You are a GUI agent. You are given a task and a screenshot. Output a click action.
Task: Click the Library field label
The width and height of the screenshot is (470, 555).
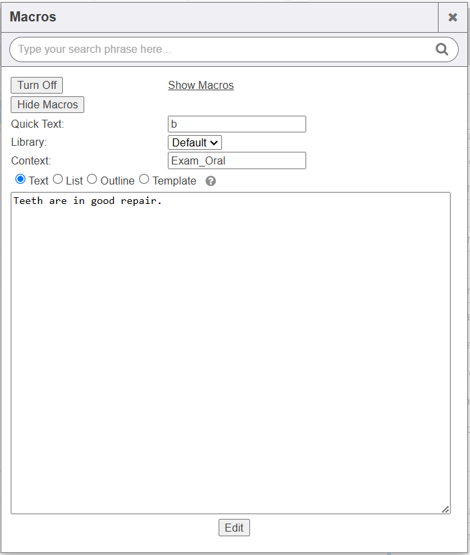point(29,142)
